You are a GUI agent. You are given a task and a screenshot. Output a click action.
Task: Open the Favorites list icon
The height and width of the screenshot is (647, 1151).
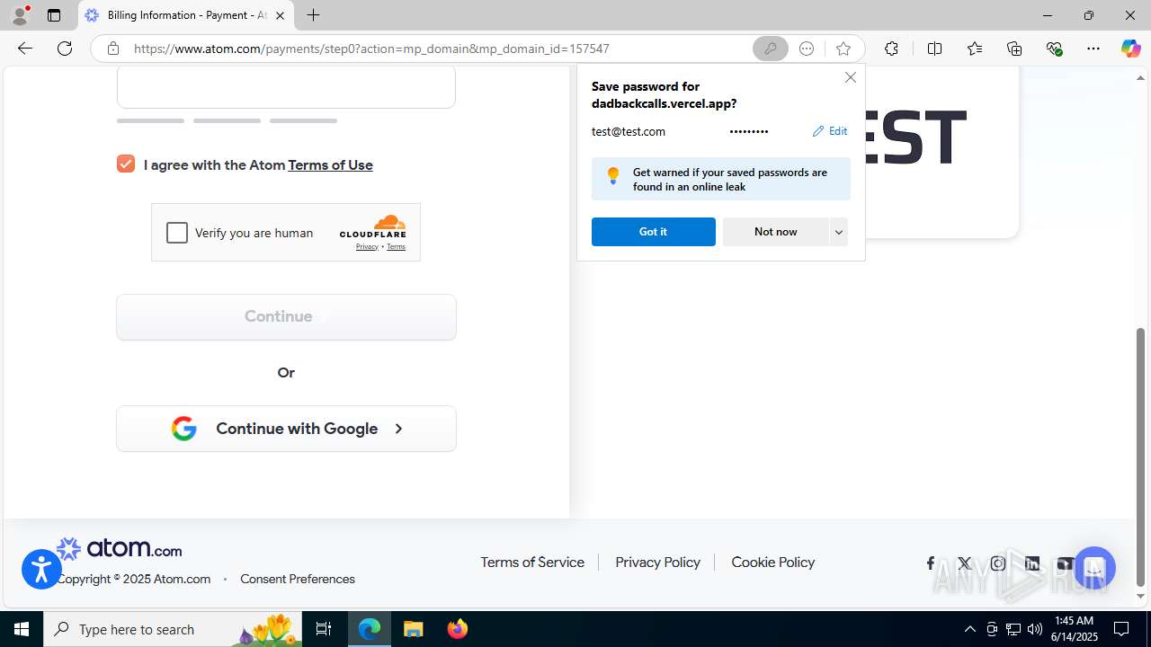click(974, 49)
